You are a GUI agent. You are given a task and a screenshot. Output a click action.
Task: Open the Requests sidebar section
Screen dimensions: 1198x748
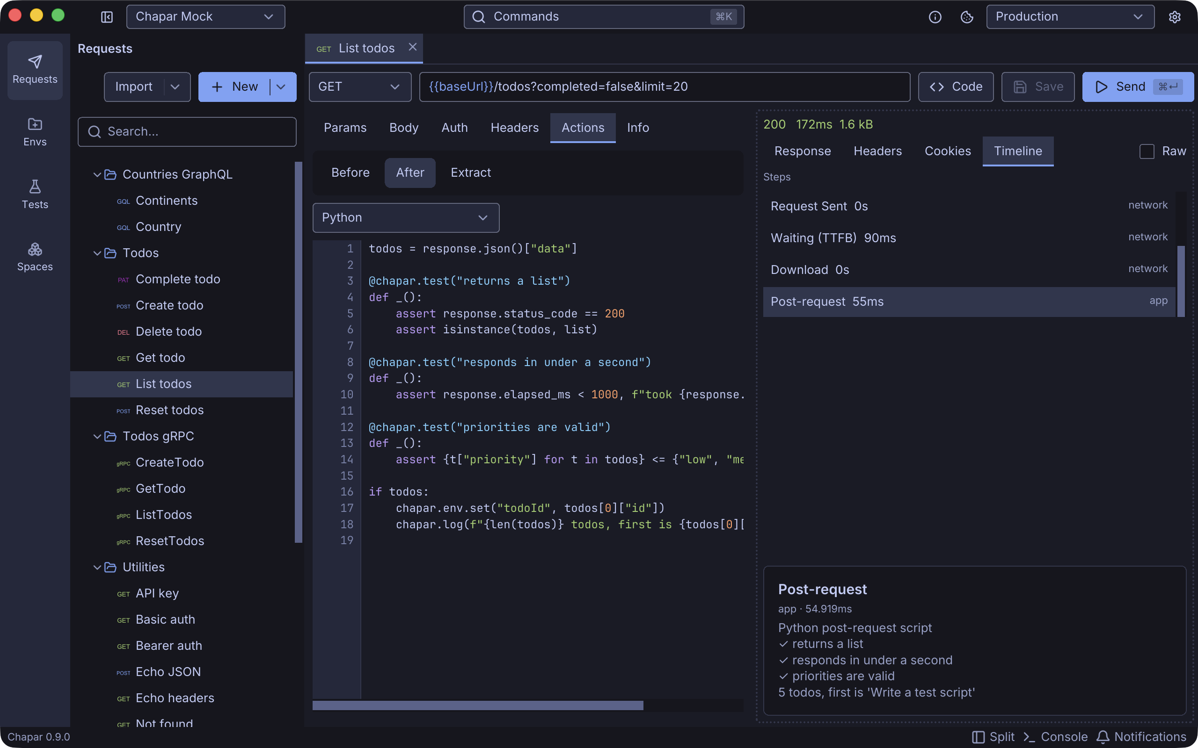coord(35,70)
